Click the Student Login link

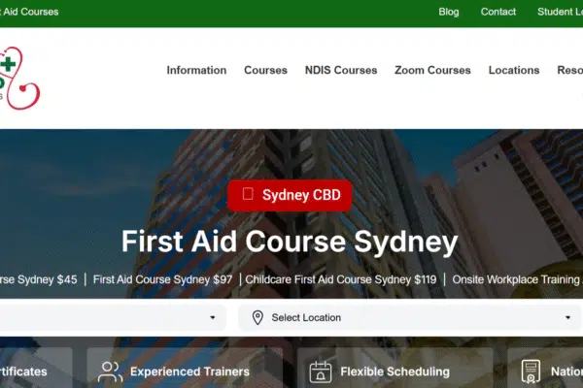click(560, 12)
